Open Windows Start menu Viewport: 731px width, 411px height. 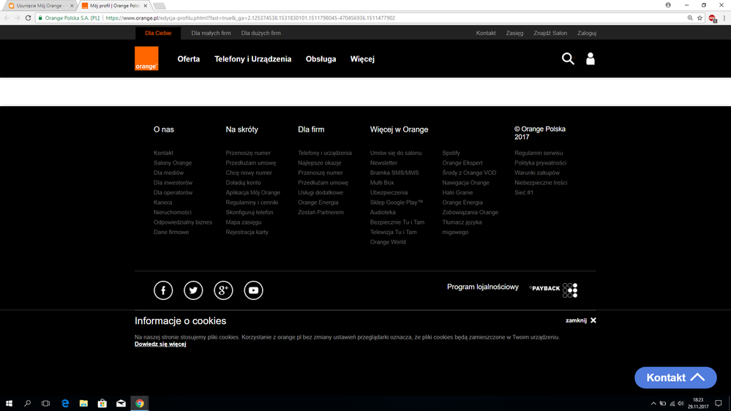(x=9, y=403)
